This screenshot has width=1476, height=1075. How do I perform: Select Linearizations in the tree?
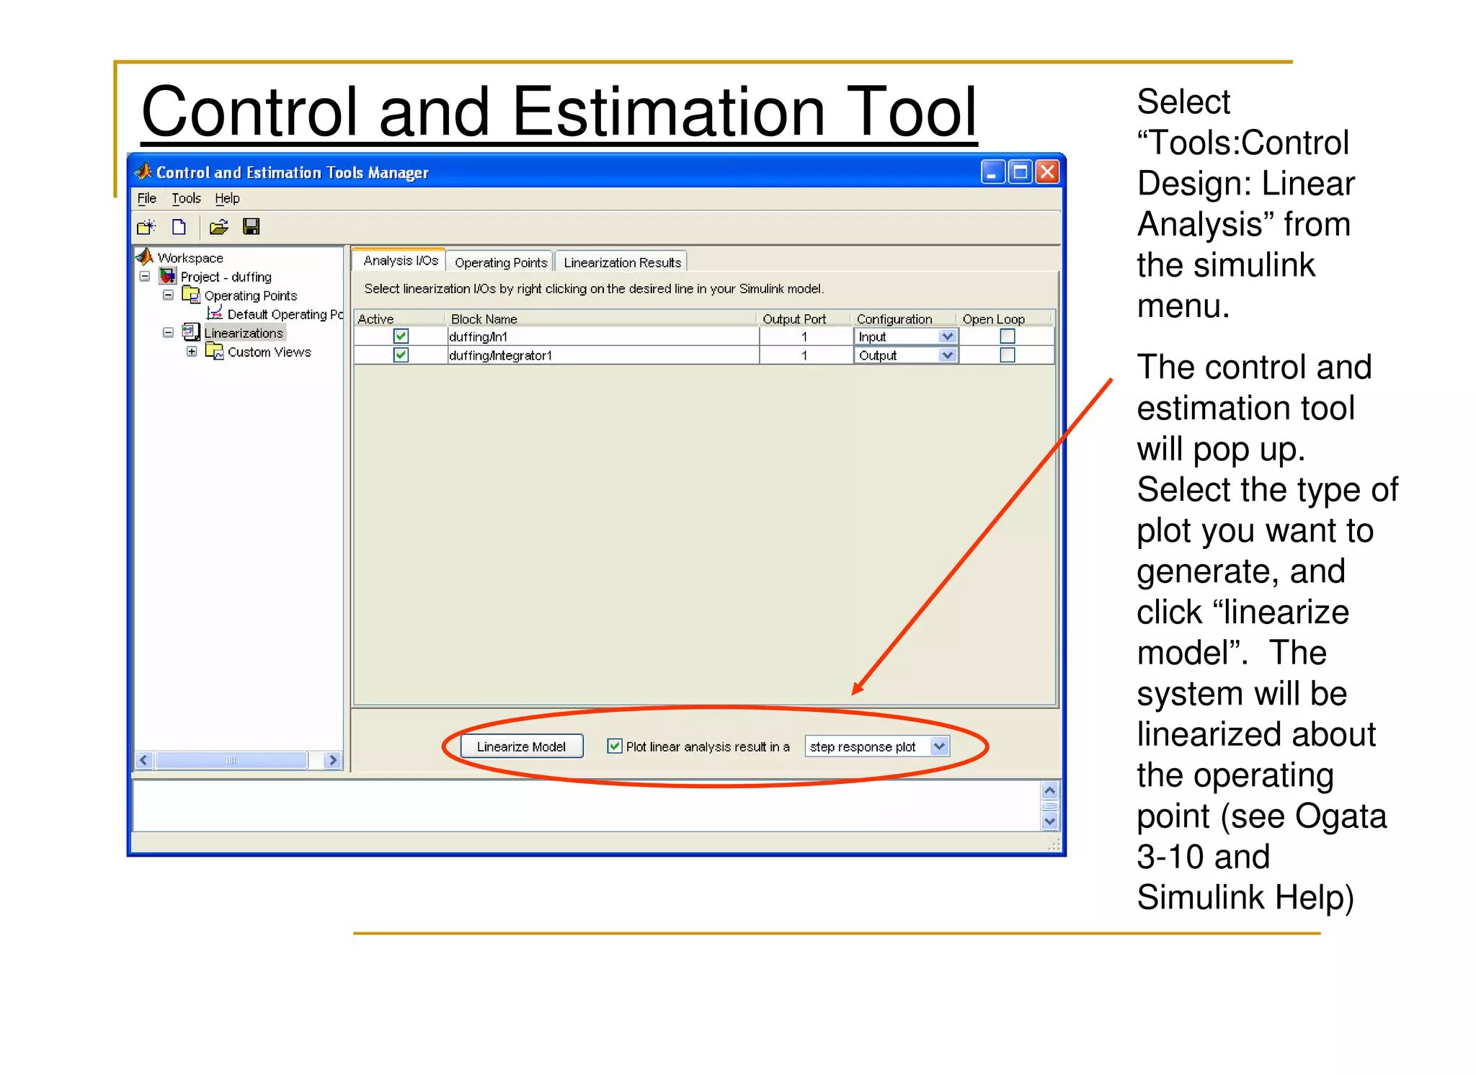click(x=244, y=333)
